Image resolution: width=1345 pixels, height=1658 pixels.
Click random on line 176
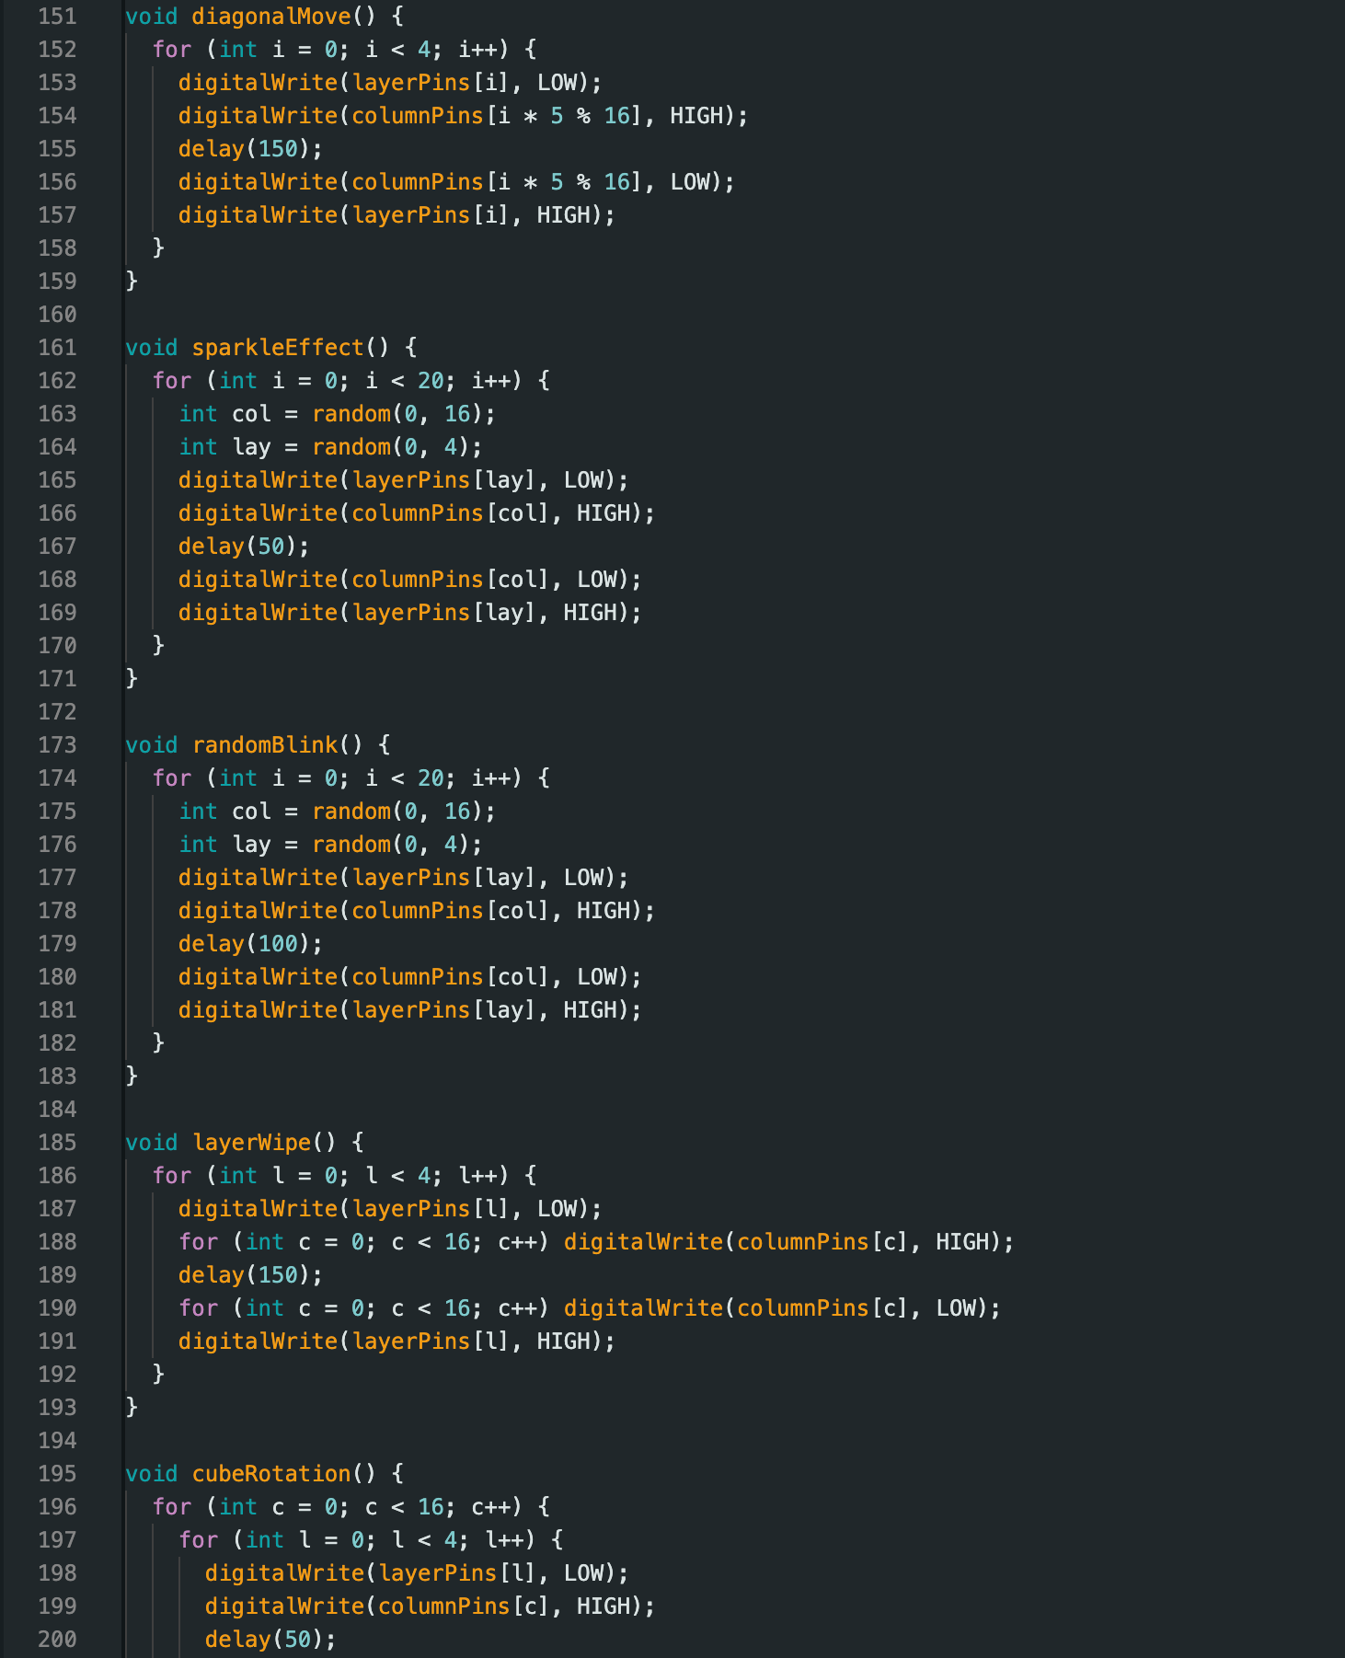(351, 845)
